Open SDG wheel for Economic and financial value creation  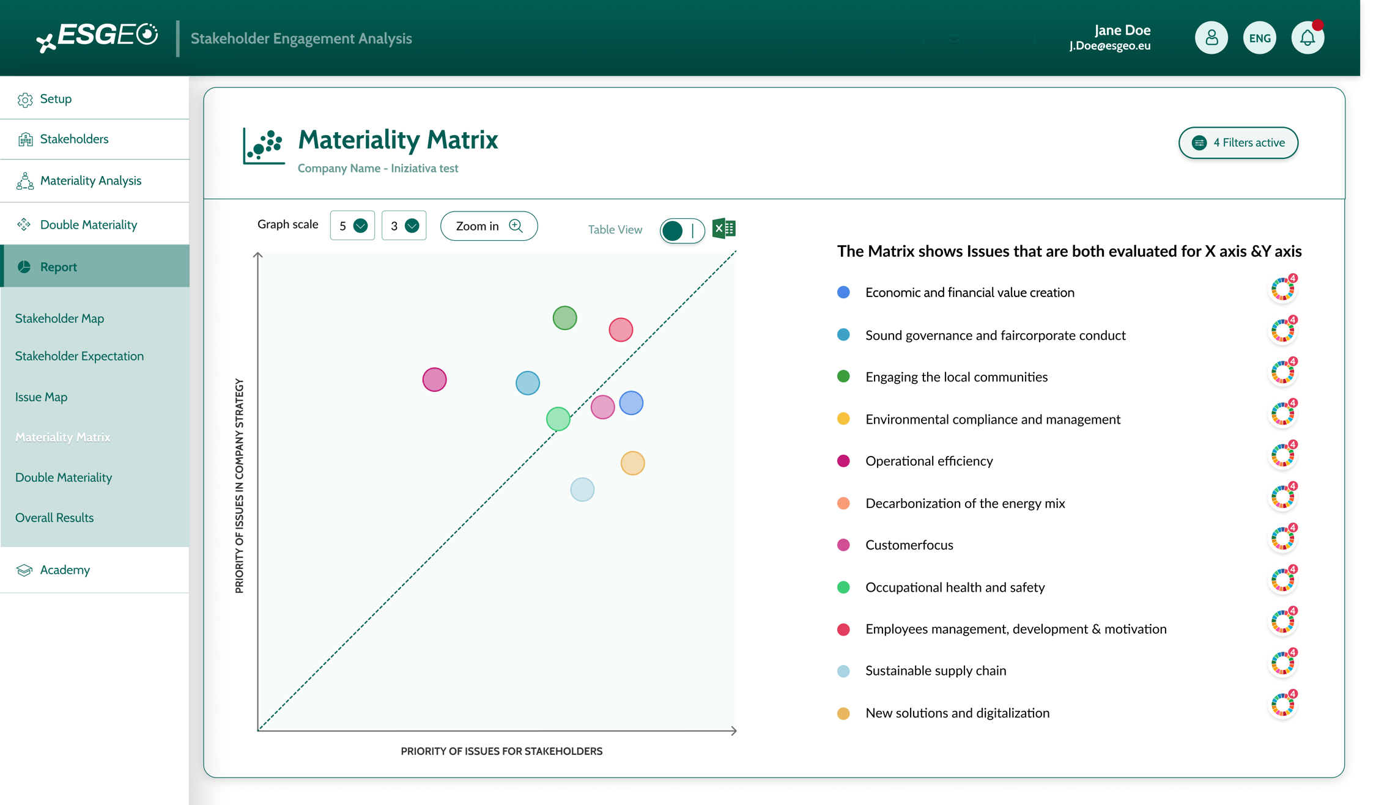tap(1282, 289)
